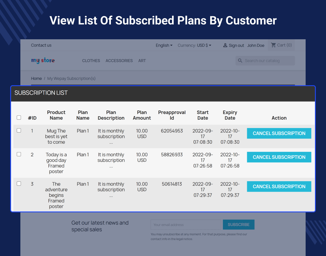Click the Action column header
This screenshot has width=326, height=256.
279,118
